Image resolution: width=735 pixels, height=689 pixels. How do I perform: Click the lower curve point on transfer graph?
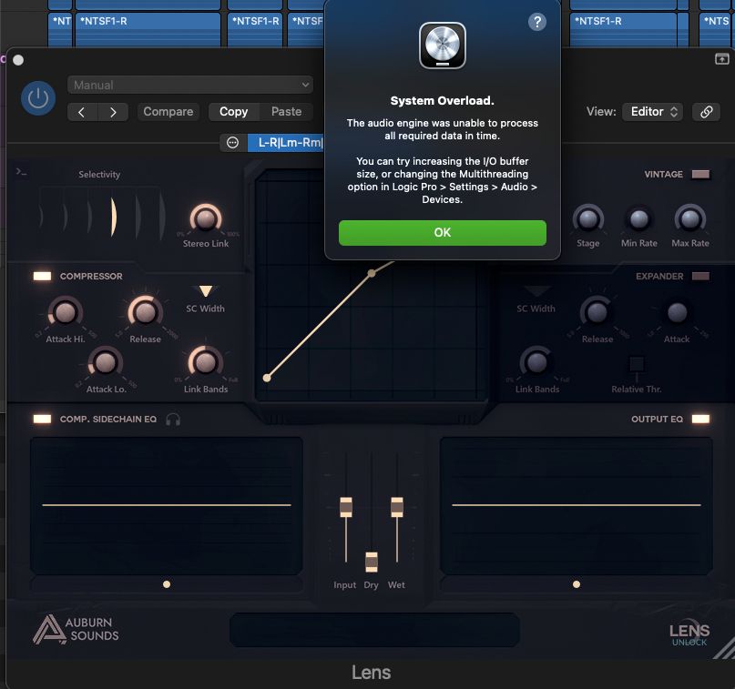267,378
